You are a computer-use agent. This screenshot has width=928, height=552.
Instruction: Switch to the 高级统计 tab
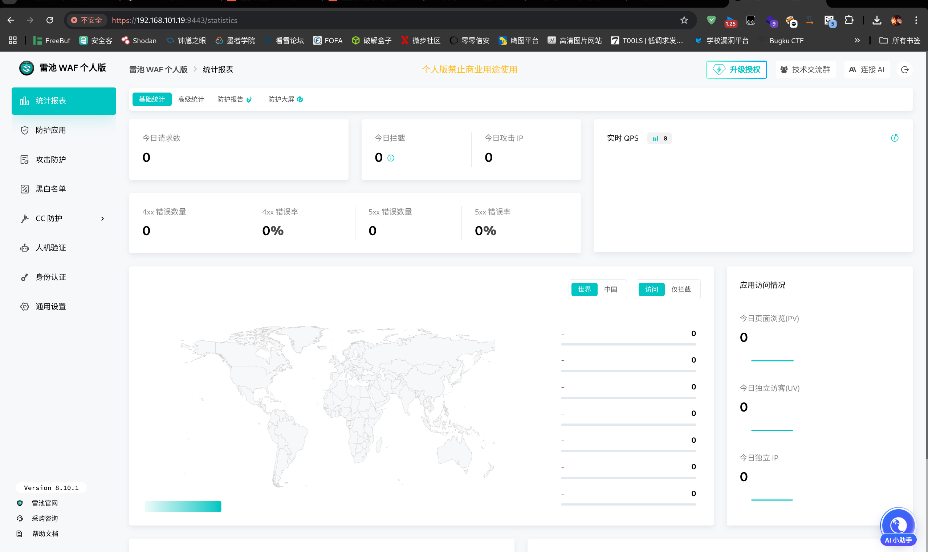click(x=191, y=99)
